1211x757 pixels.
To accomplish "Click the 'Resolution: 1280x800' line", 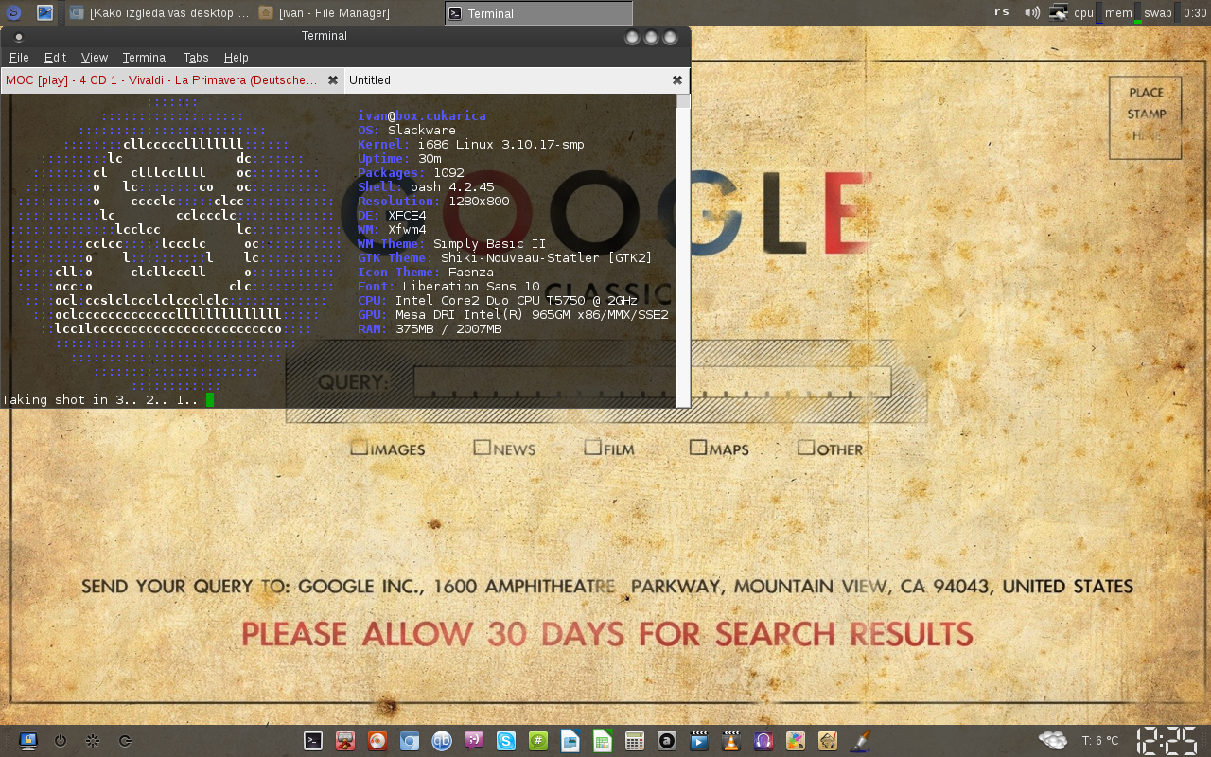I will click(x=433, y=202).
